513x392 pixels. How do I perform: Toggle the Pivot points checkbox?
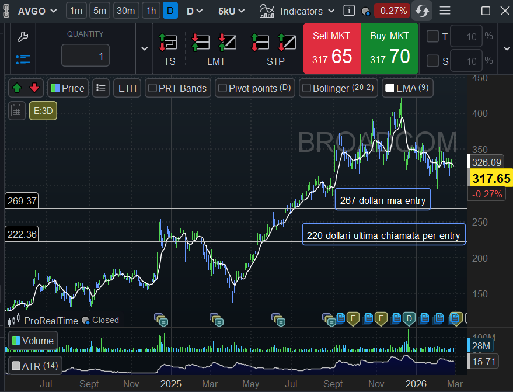coord(222,88)
